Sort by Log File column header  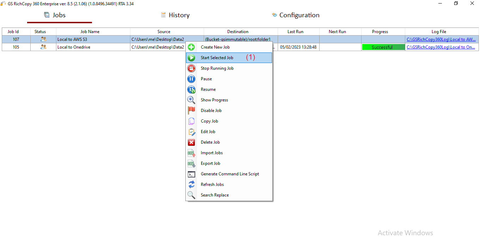[x=442, y=32]
